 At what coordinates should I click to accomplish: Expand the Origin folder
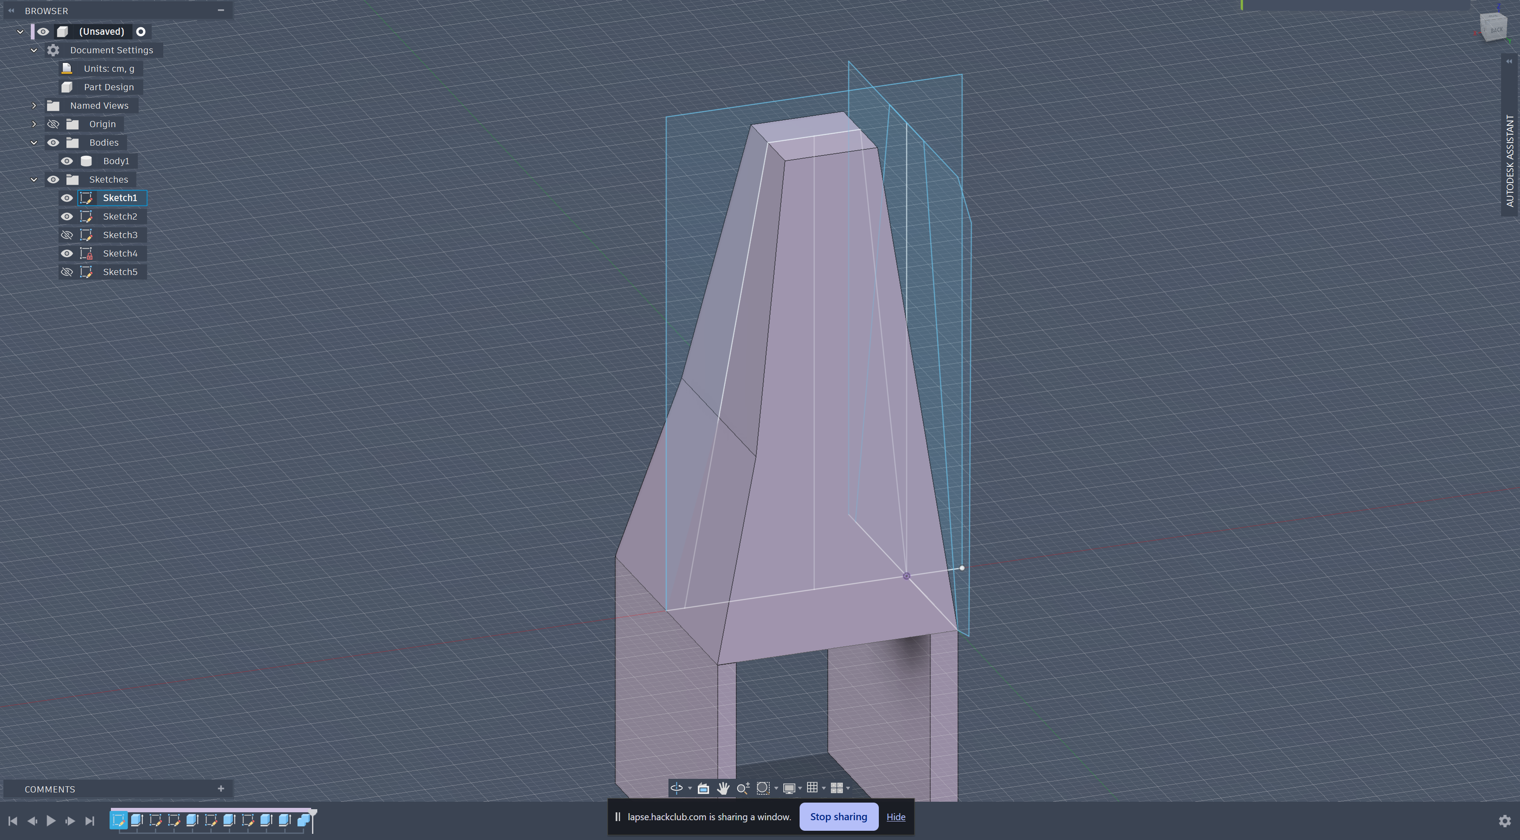tap(33, 124)
